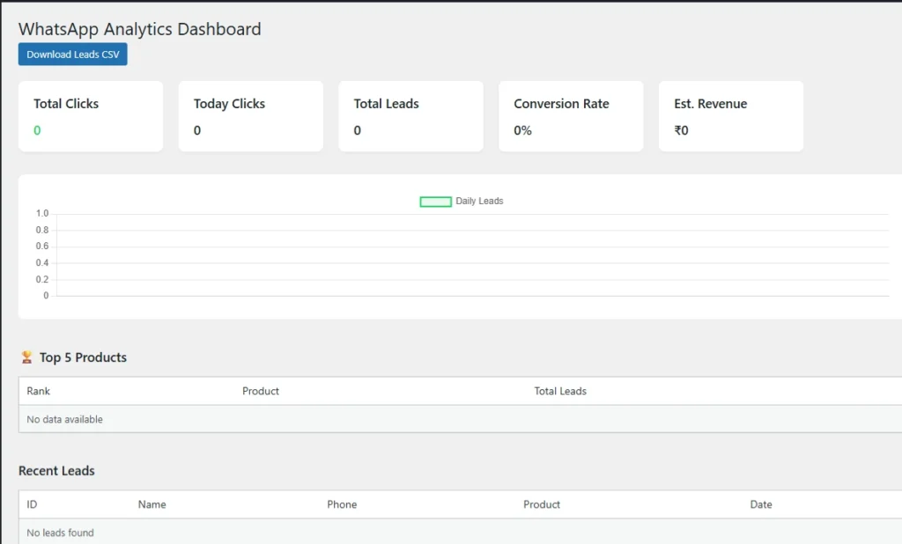902x544 pixels.
Task: Click the WhatsApp Analytics Dashboard heading
Action: pos(140,29)
